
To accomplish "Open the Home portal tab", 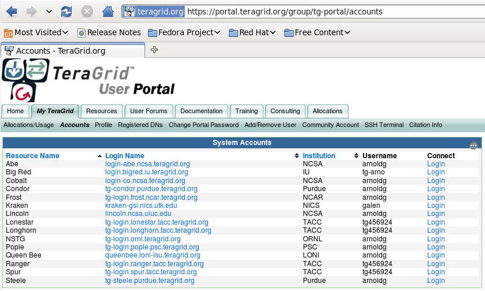I will (16, 111).
